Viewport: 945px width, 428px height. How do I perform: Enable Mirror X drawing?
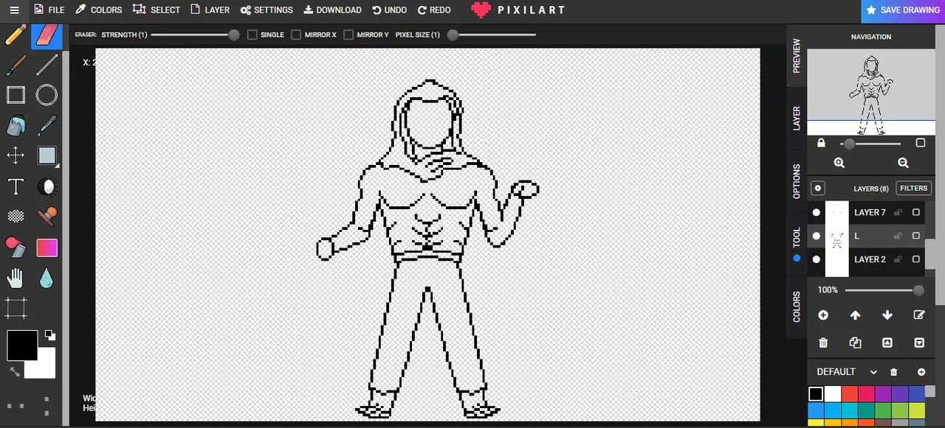295,35
